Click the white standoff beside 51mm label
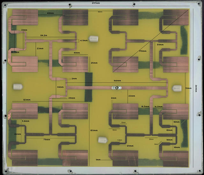 (x=177, y=88)
